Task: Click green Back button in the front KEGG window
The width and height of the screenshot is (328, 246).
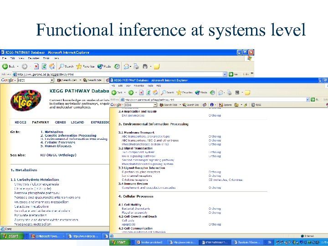Action: pos(117,92)
